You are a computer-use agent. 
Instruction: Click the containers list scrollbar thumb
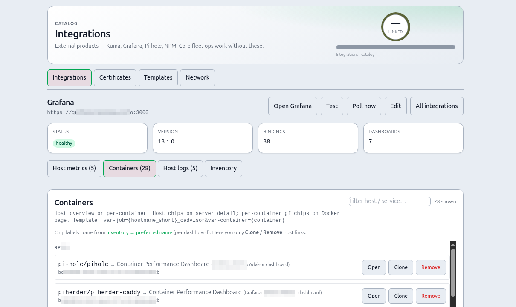pyautogui.click(x=453, y=273)
